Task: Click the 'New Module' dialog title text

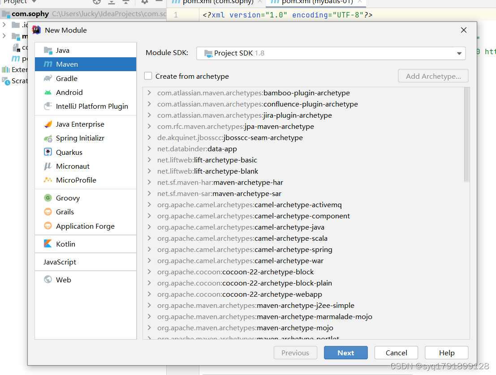Action: pyautogui.click(x=66, y=30)
